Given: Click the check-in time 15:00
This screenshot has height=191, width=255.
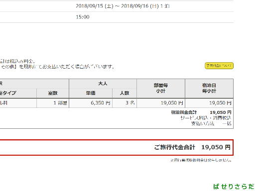Looking at the screenshot, I should [83, 17].
